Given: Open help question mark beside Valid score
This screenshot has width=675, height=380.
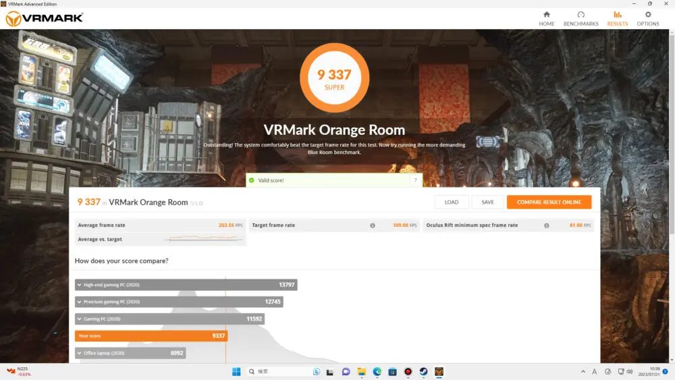Looking at the screenshot, I should click(x=415, y=180).
